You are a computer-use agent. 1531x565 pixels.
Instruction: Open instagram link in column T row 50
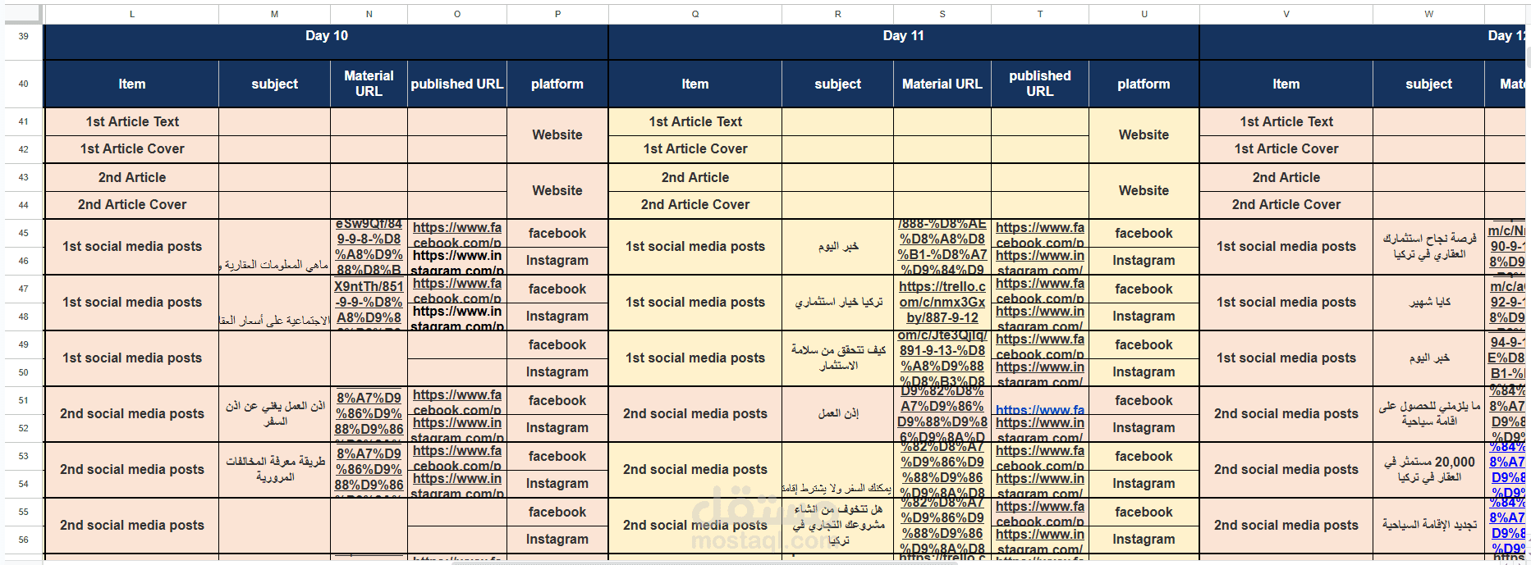[1040, 373]
